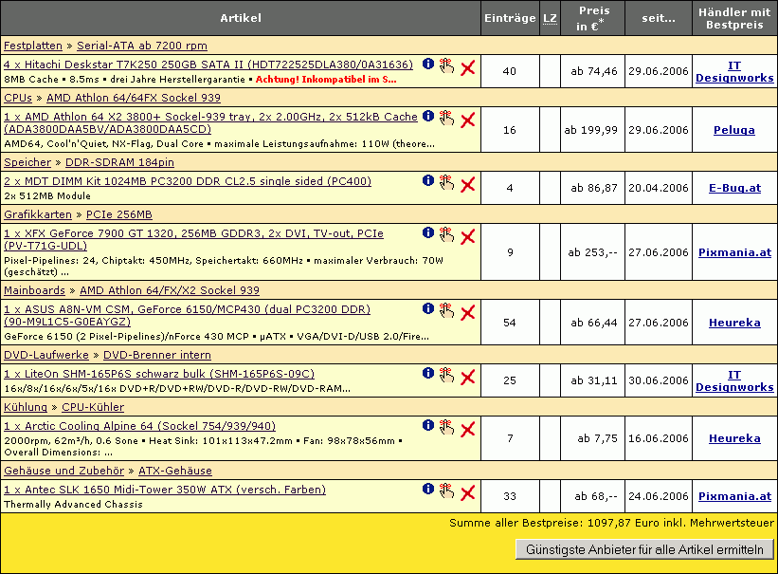Delete Antec SLK 1650 with red X

[467, 493]
